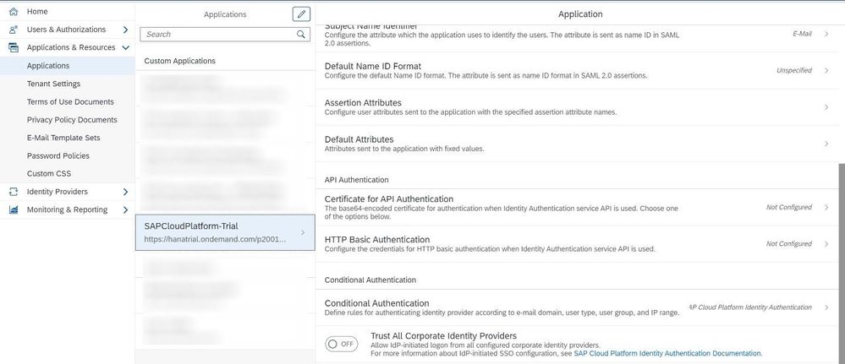Viewport: 845px width, 364px height.
Task: Click the Identity Providers icon
Action: click(14, 192)
